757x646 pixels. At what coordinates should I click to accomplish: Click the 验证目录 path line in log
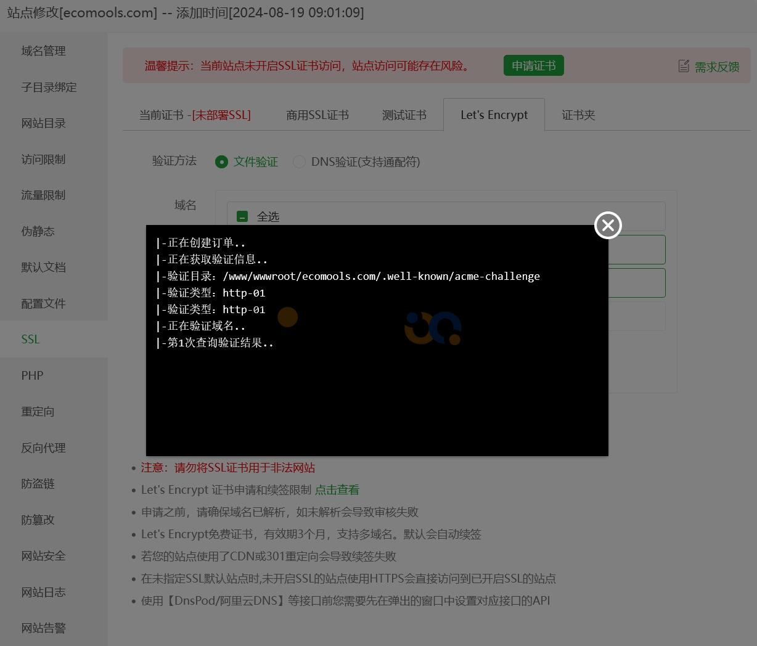348,276
